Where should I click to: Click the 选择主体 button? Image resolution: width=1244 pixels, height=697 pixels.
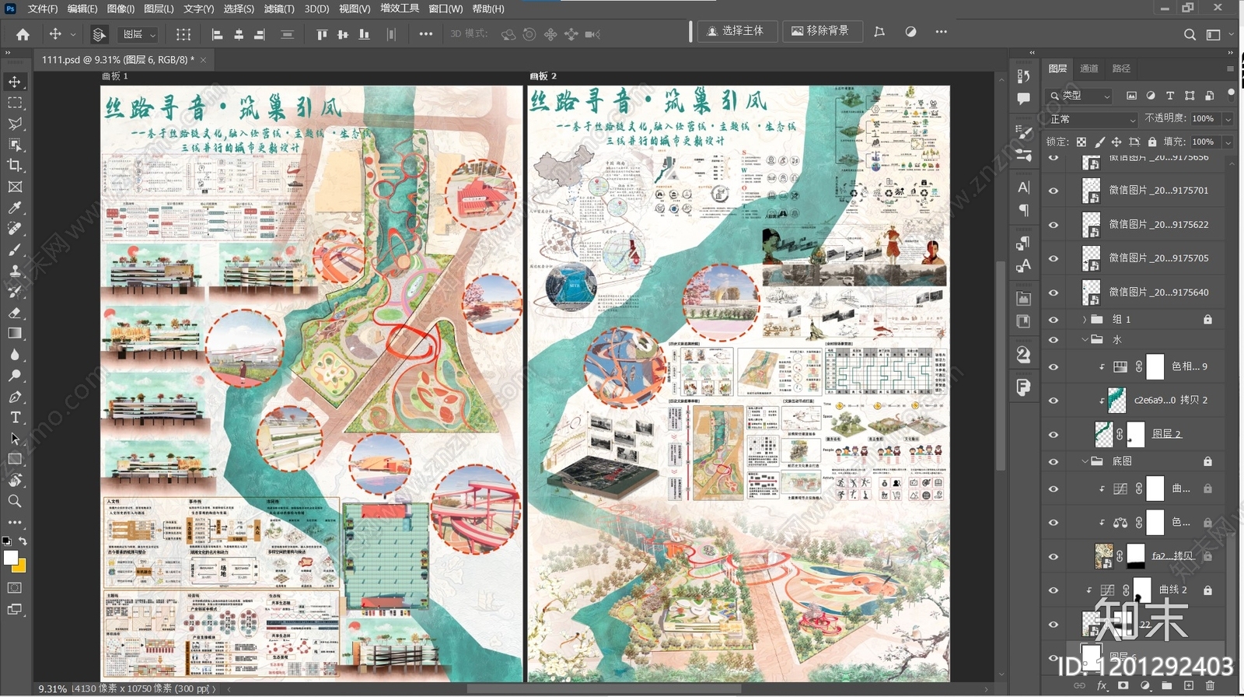click(x=735, y=31)
